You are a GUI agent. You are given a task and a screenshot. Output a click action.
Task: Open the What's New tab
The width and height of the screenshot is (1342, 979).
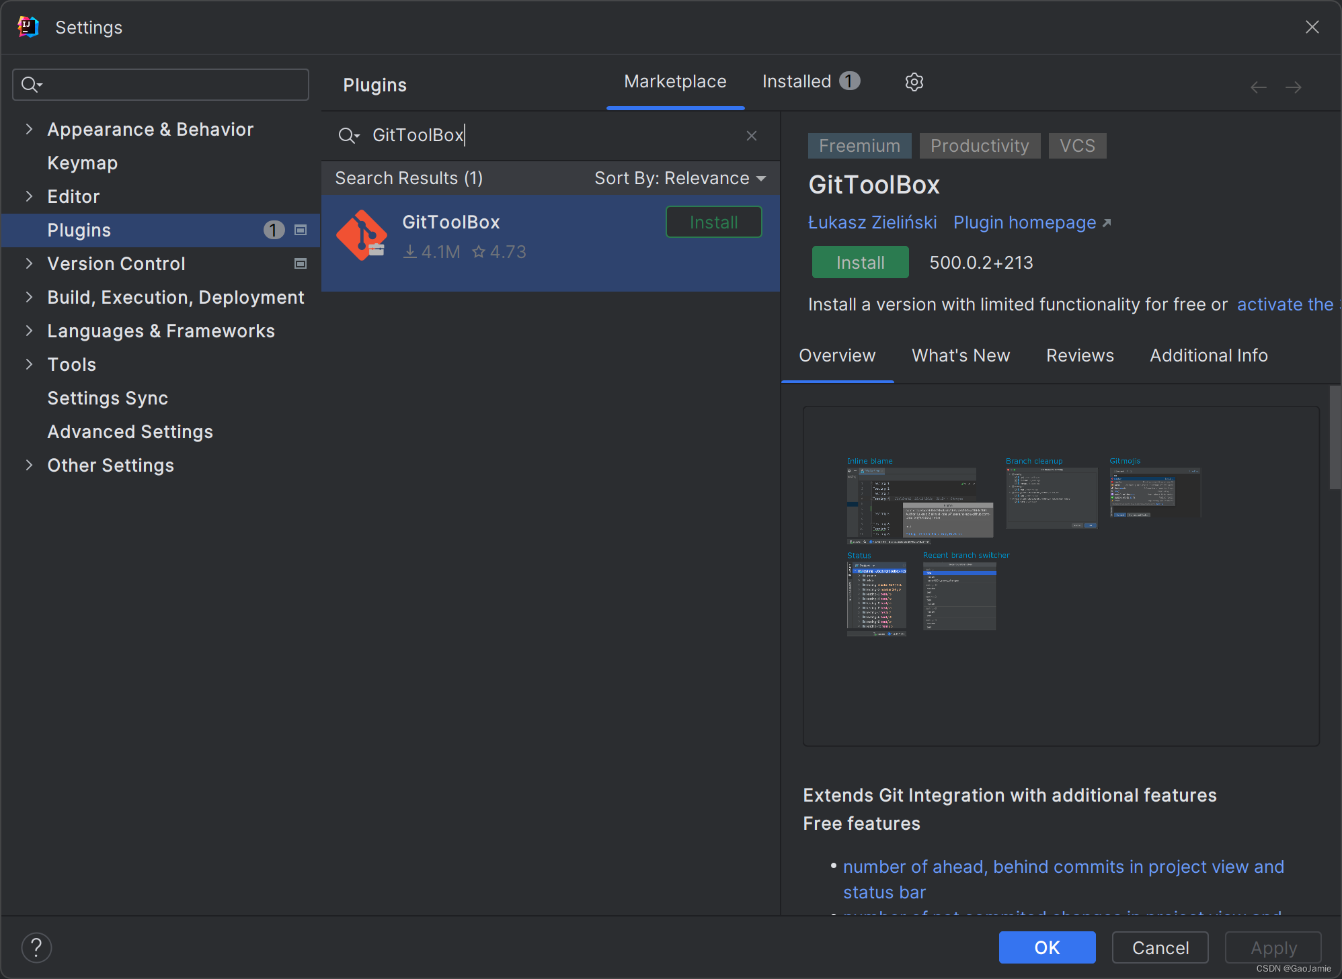point(960,355)
